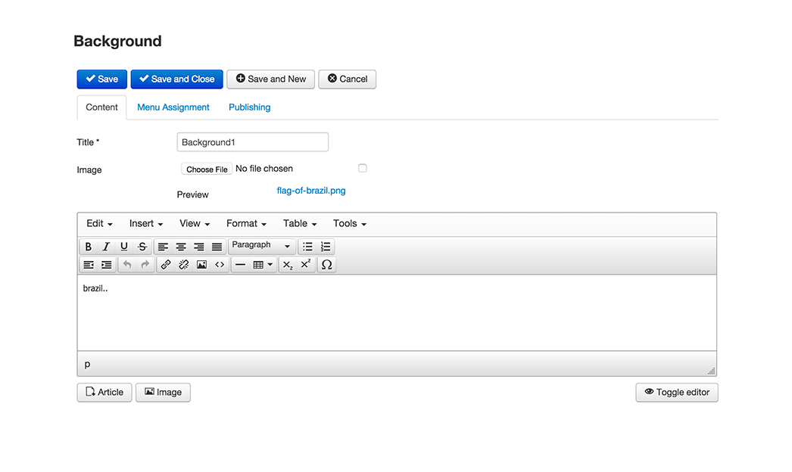Open the Table menu
The width and height of the screenshot is (792, 472).
(x=300, y=224)
